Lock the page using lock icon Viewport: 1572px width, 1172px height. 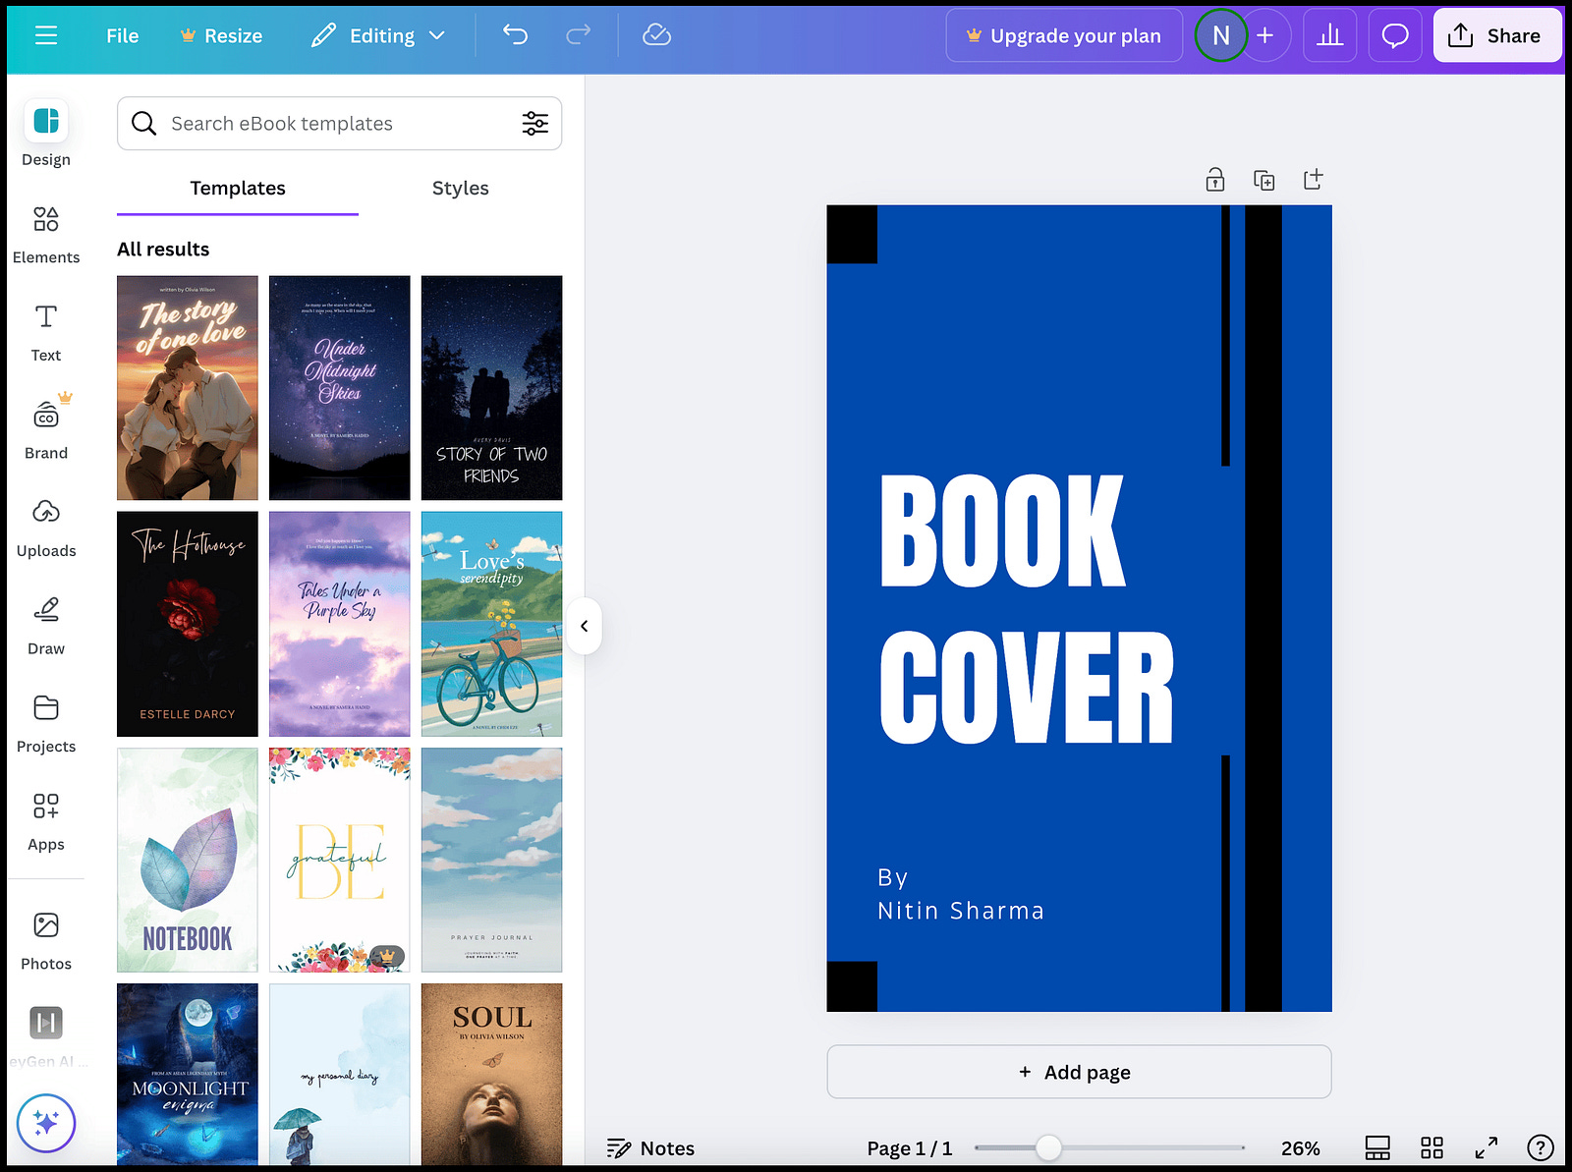click(x=1215, y=180)
